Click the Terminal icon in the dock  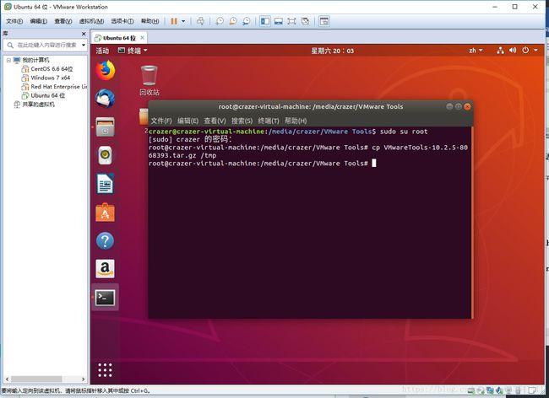pyautogui.click(x=105, y=298)
